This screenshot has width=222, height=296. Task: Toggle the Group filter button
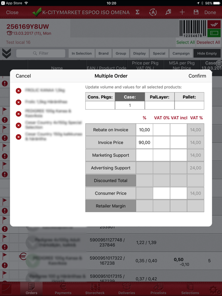pyautogui.click(x=121, y=54)
